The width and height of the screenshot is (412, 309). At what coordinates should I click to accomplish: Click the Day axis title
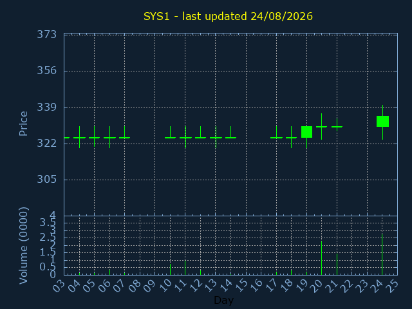coord(223,300)
